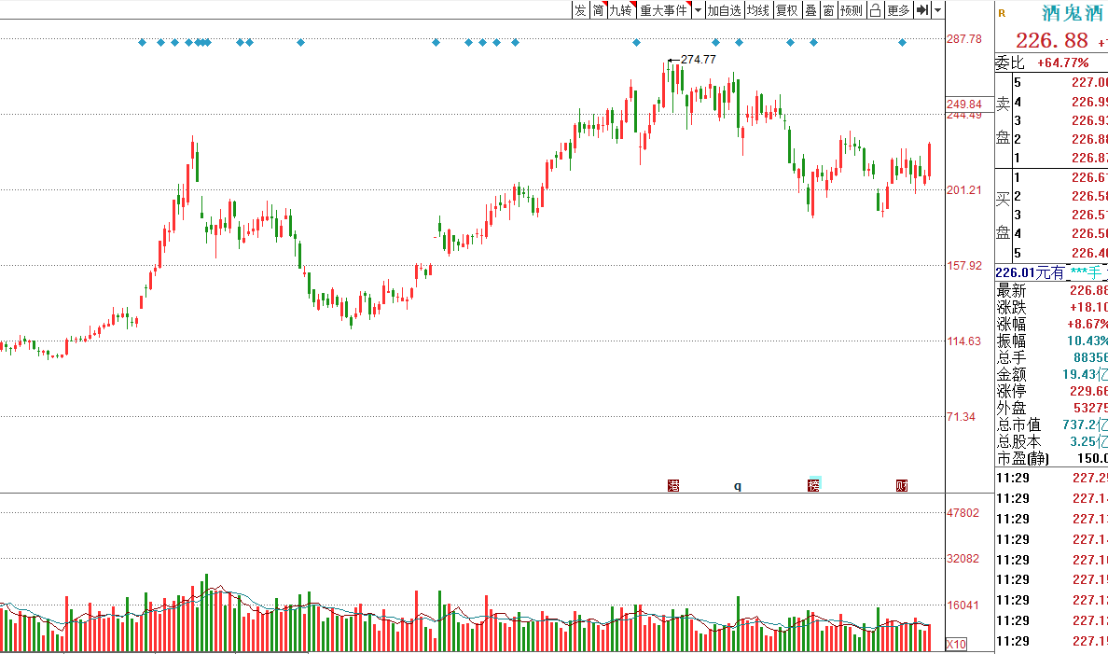Click the 总股本 total shares label
Viewport: 1108px width, 654px height.
1019,442
